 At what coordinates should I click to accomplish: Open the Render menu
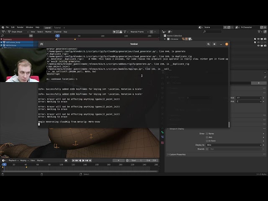[20, 27]
